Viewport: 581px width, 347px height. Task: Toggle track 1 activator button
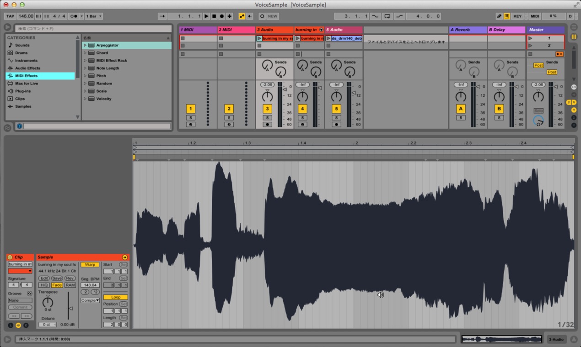point(190,109)
